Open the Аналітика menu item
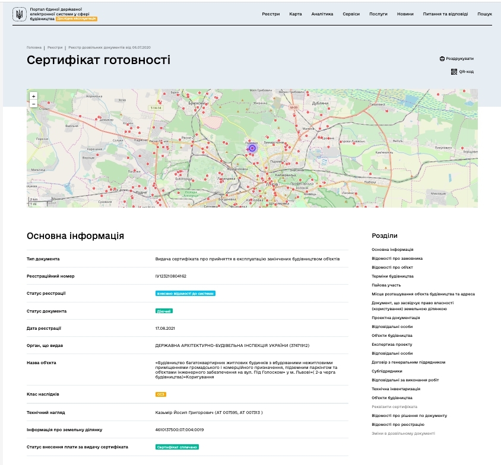Viewport: 501px width, 465px height. [x=322, y=14]
